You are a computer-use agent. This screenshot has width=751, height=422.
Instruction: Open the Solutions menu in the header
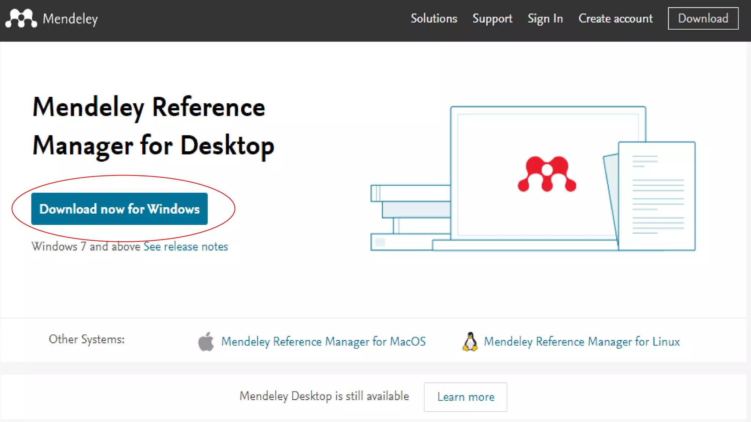click(434, 18)
